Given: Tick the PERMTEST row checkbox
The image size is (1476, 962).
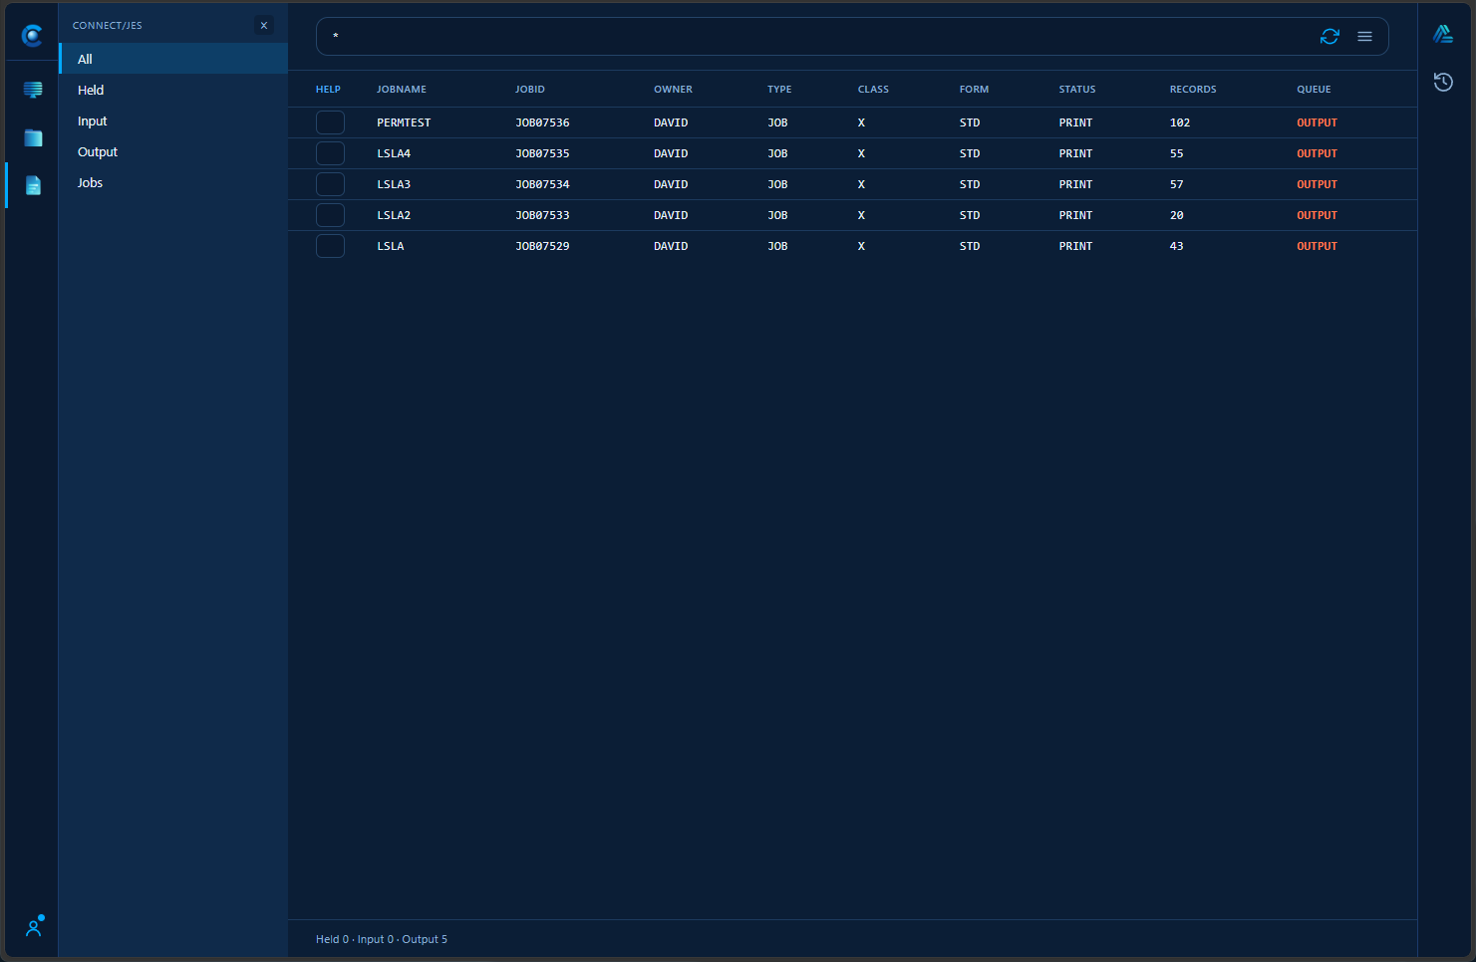Looking at the screenshot, I should coord(330,122).
